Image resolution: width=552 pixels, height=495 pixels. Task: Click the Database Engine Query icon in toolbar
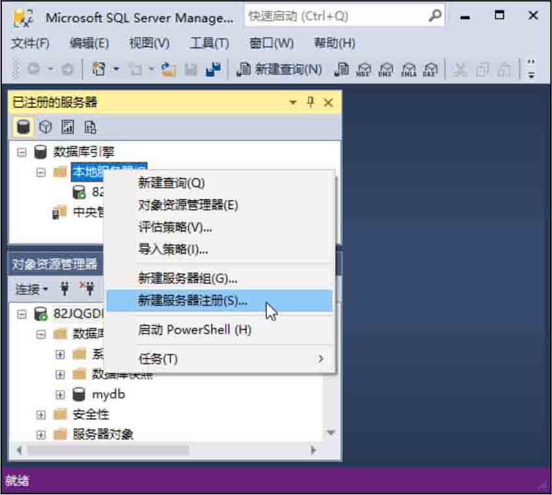(x=341, y=69)
